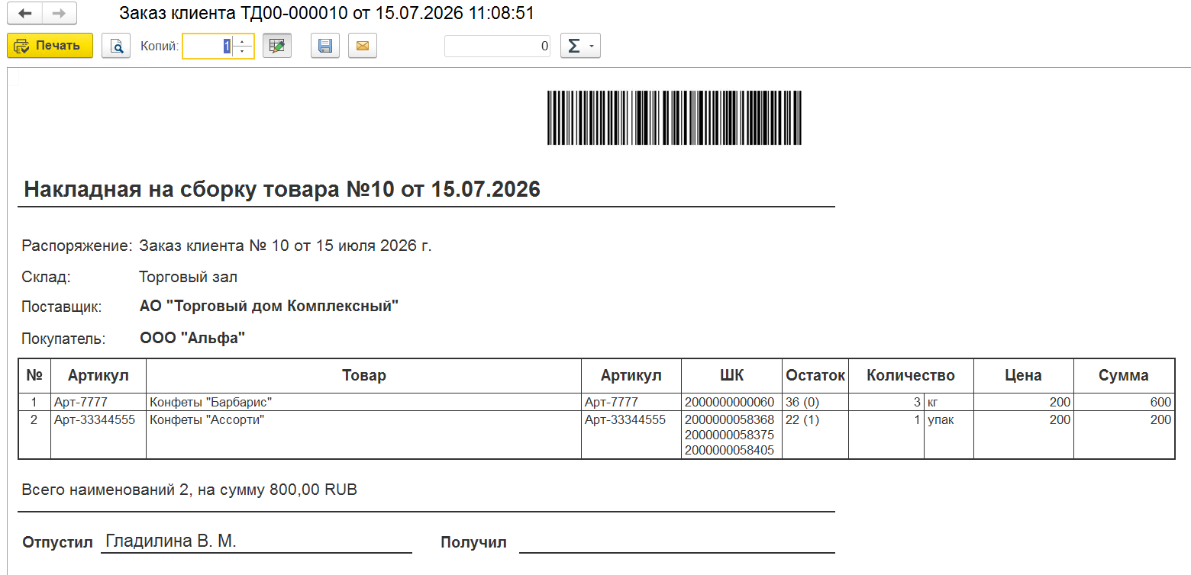This screenshot has width=1191, height=575.
Task: Click the Печать print button
Action: tap(50, 46)
